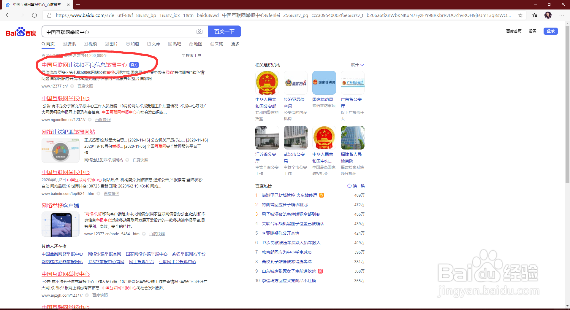The image size is (570, 310).
Task: Open 国家信访局 organization image
Action: 324,83
